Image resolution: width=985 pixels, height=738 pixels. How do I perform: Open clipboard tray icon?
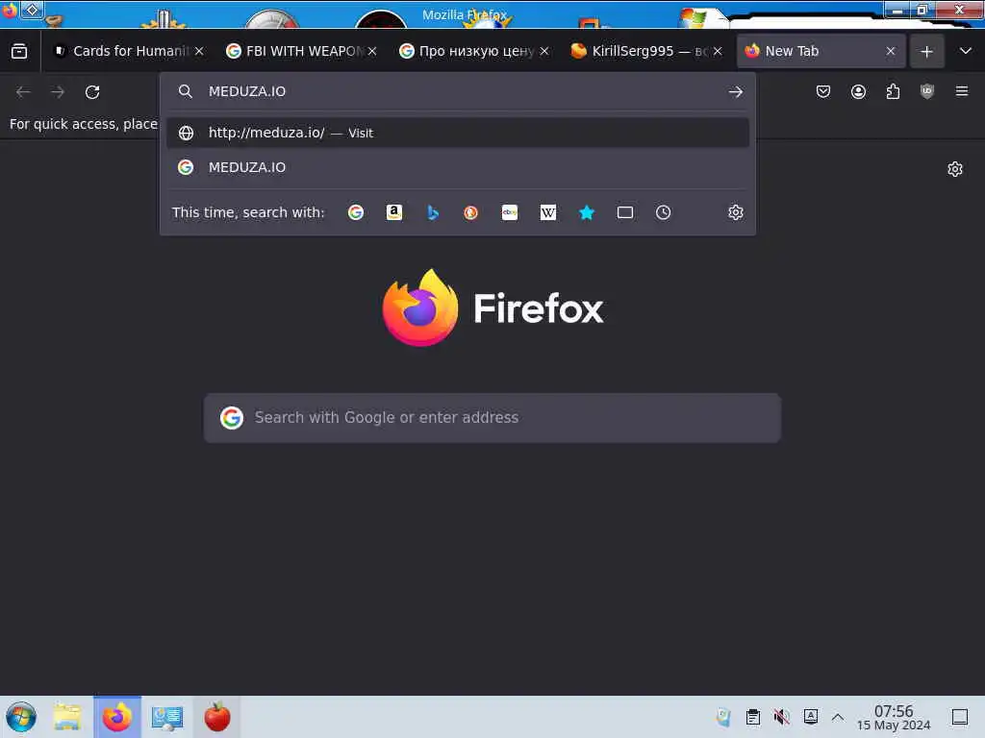[752, 717]
